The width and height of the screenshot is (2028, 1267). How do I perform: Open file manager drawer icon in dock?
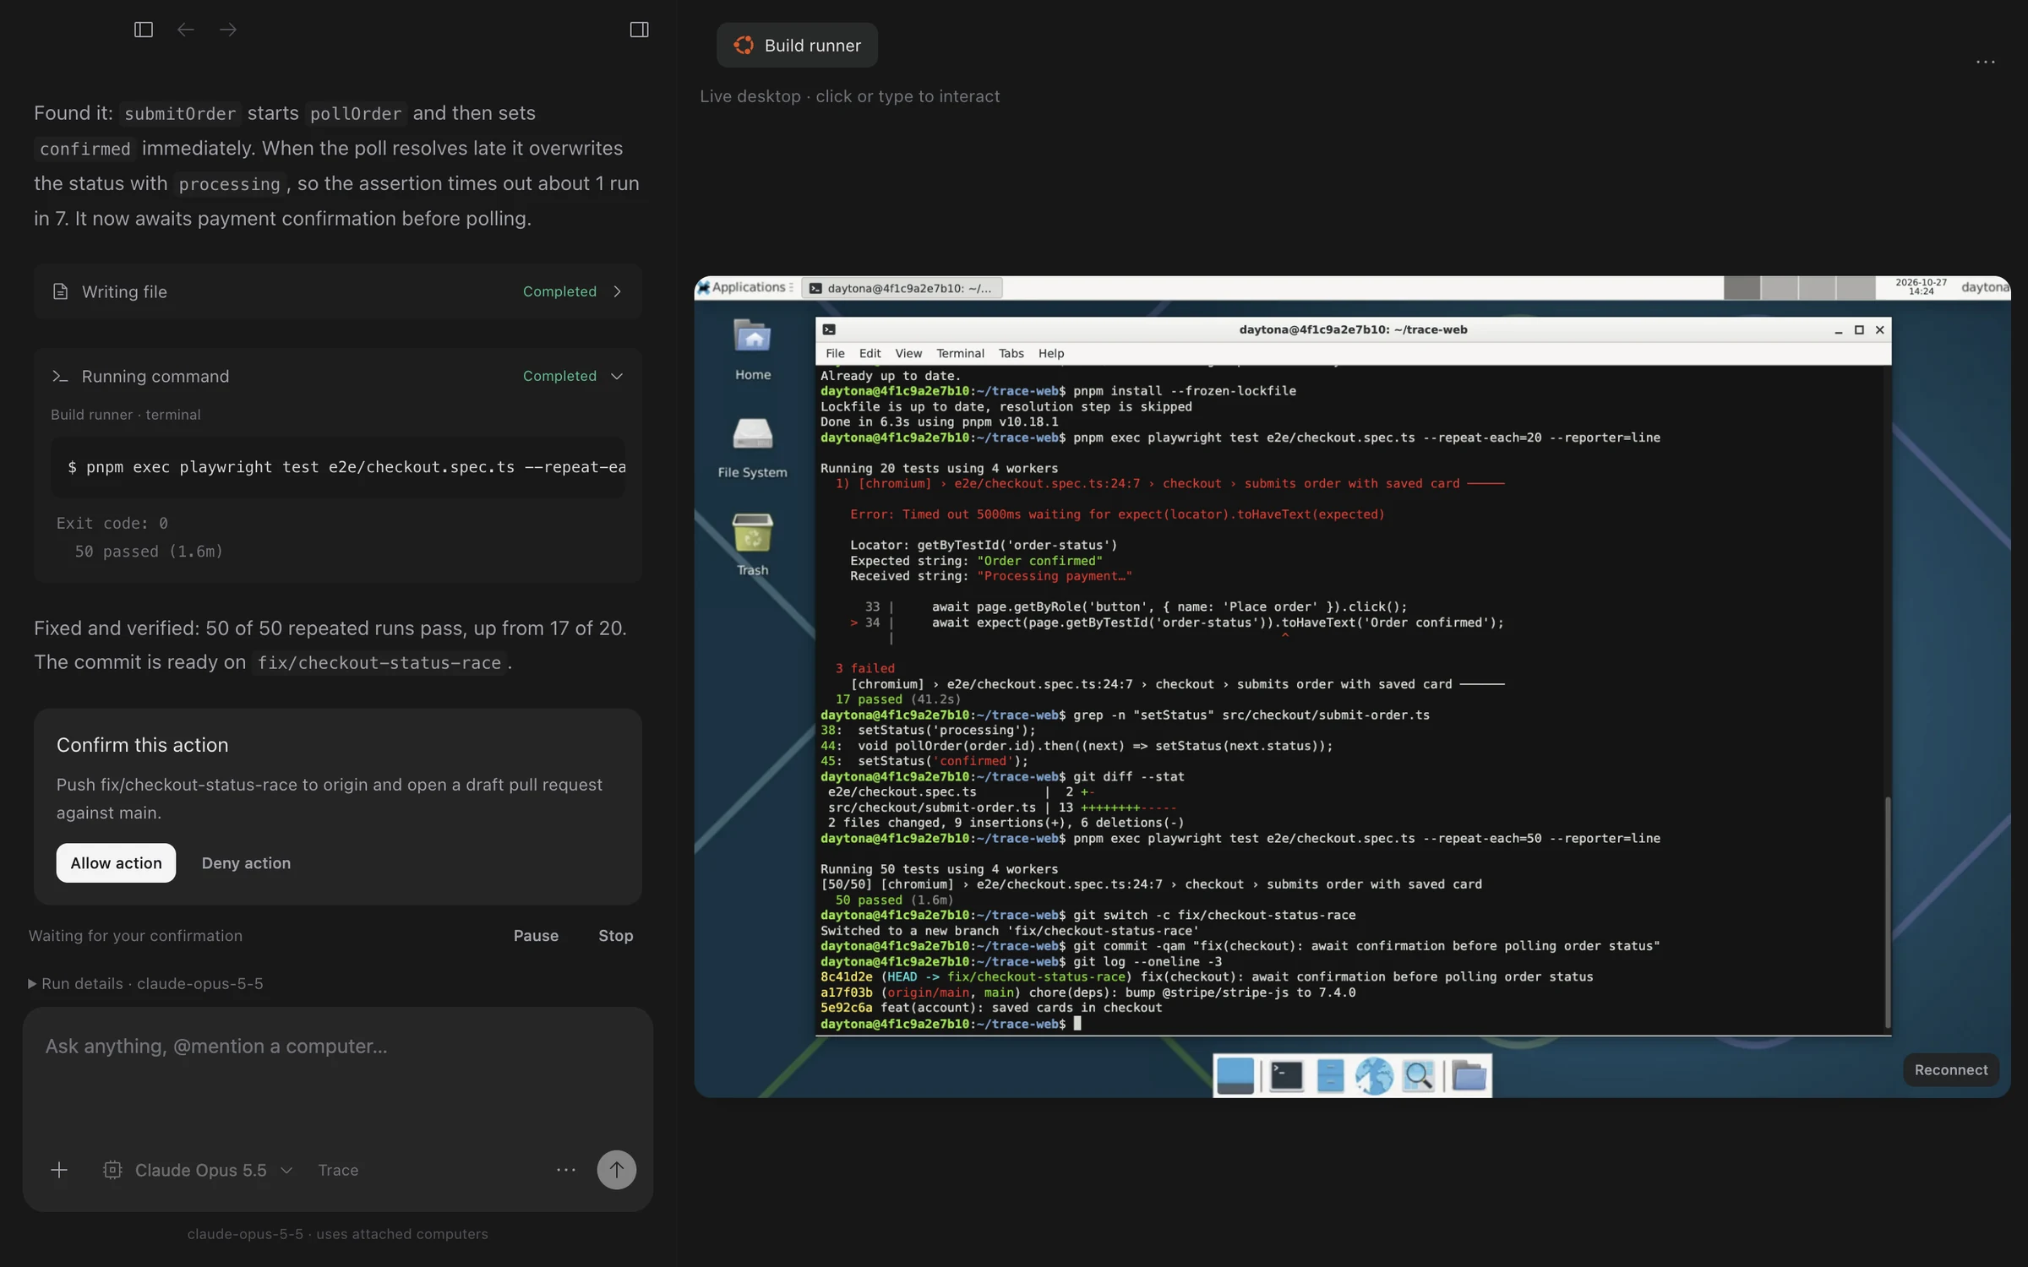pyautogui.click(x=1330, y=1075)
